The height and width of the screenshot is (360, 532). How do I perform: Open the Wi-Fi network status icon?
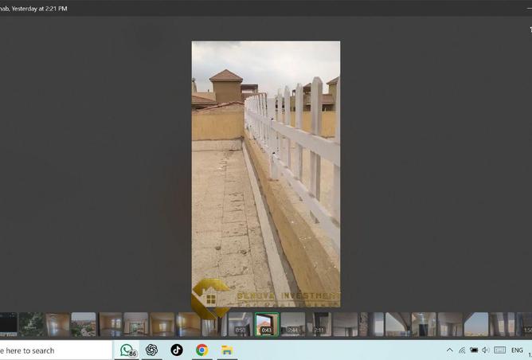(x=462, y=350)
